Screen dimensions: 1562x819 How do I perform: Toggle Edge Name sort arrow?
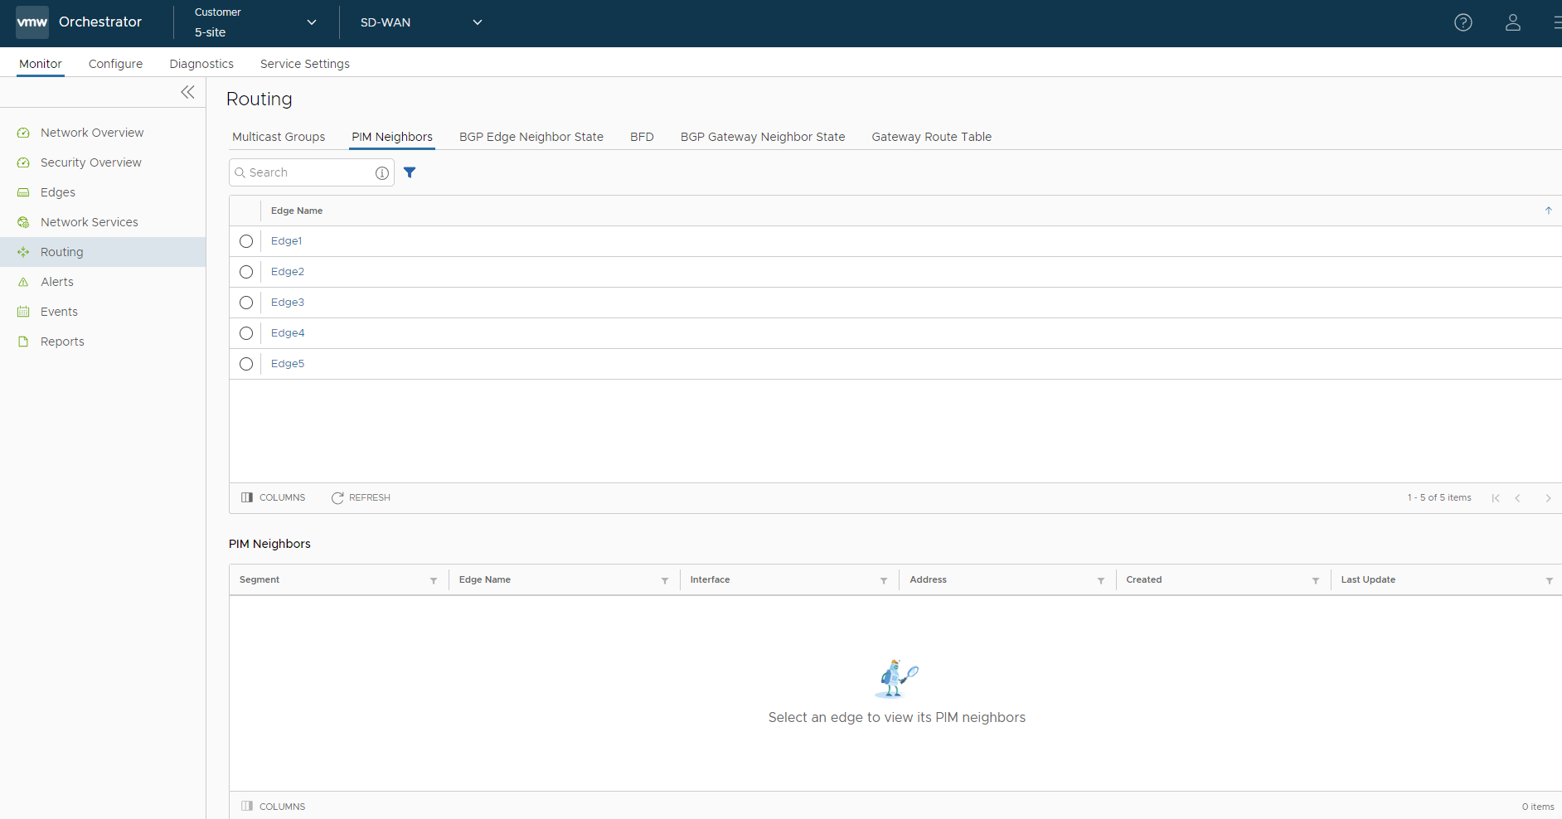point(1548,211)
